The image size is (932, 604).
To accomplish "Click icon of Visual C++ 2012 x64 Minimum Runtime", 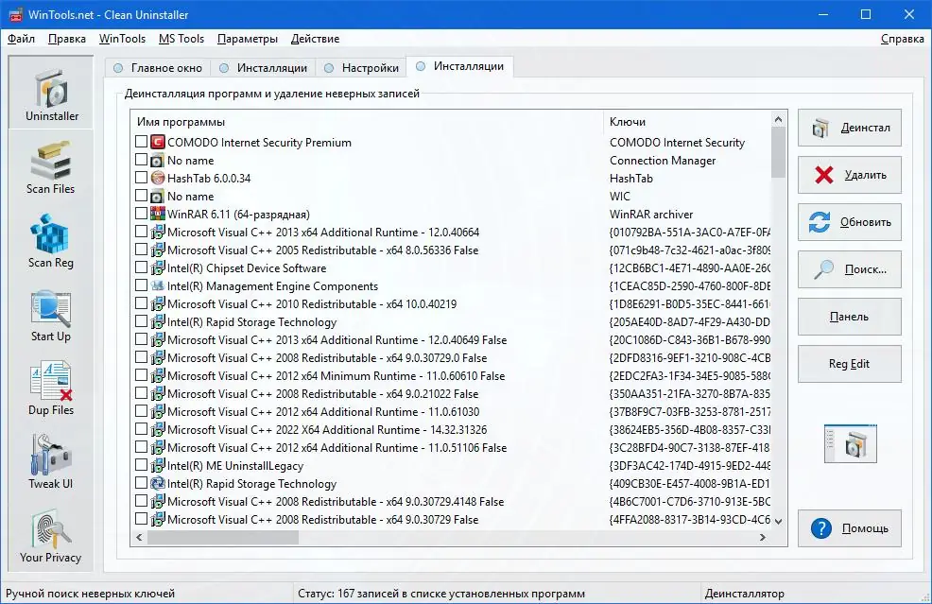I will pos(158,375).
